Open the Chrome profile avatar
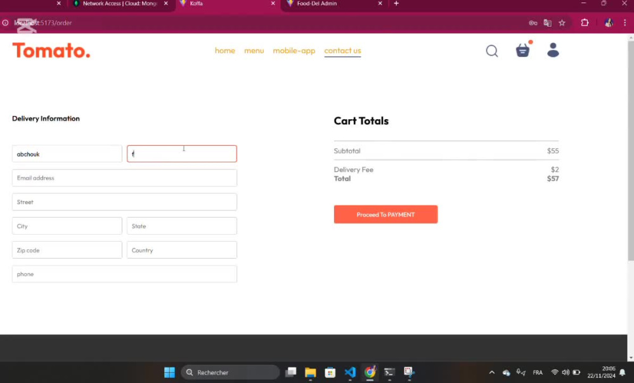 tap(609, 23)
